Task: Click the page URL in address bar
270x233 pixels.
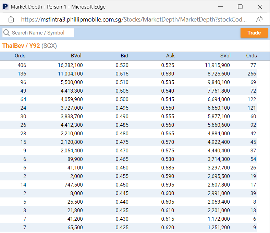Action: pos(134,19)
